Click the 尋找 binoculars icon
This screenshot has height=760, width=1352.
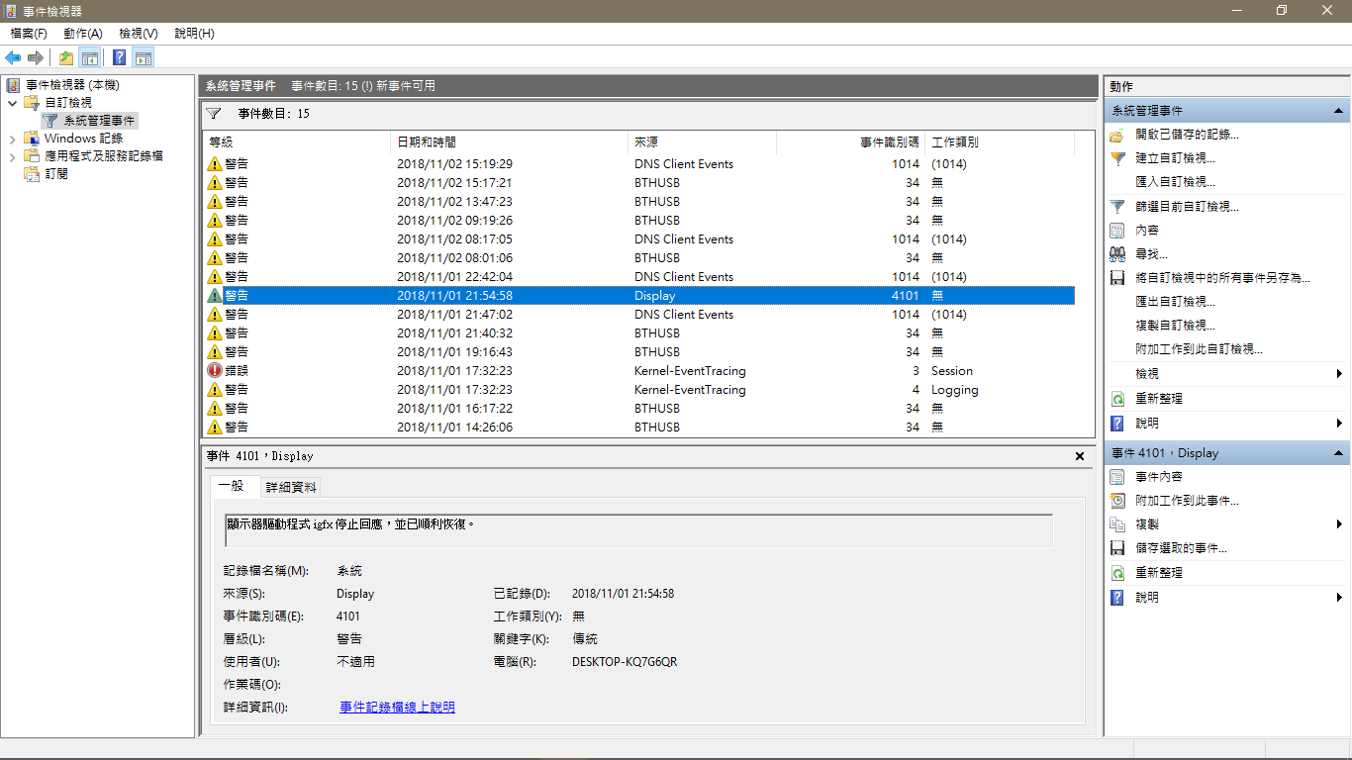coord(1117,254)
